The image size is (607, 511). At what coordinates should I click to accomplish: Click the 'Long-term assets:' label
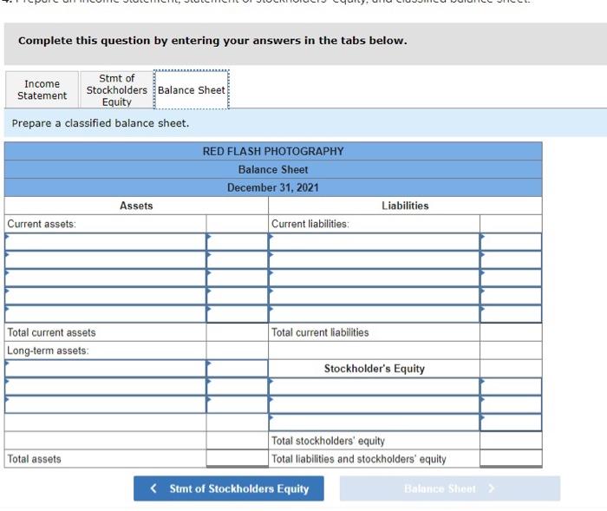coord(48,350)
